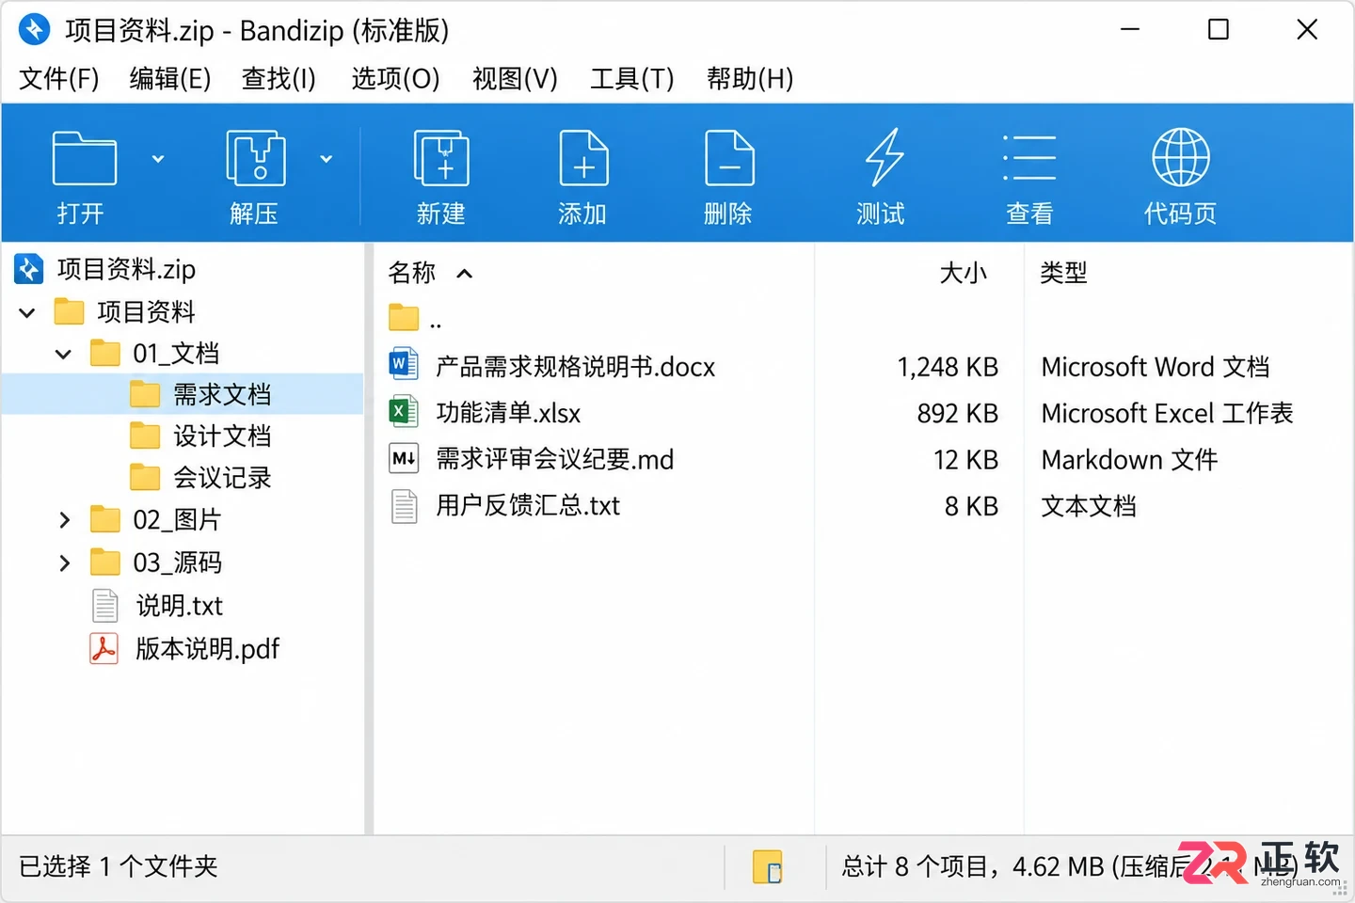The image size is (1355, 903).
Task: Select the 用户反馈汇总.txt file name
Action: (528, 506)
